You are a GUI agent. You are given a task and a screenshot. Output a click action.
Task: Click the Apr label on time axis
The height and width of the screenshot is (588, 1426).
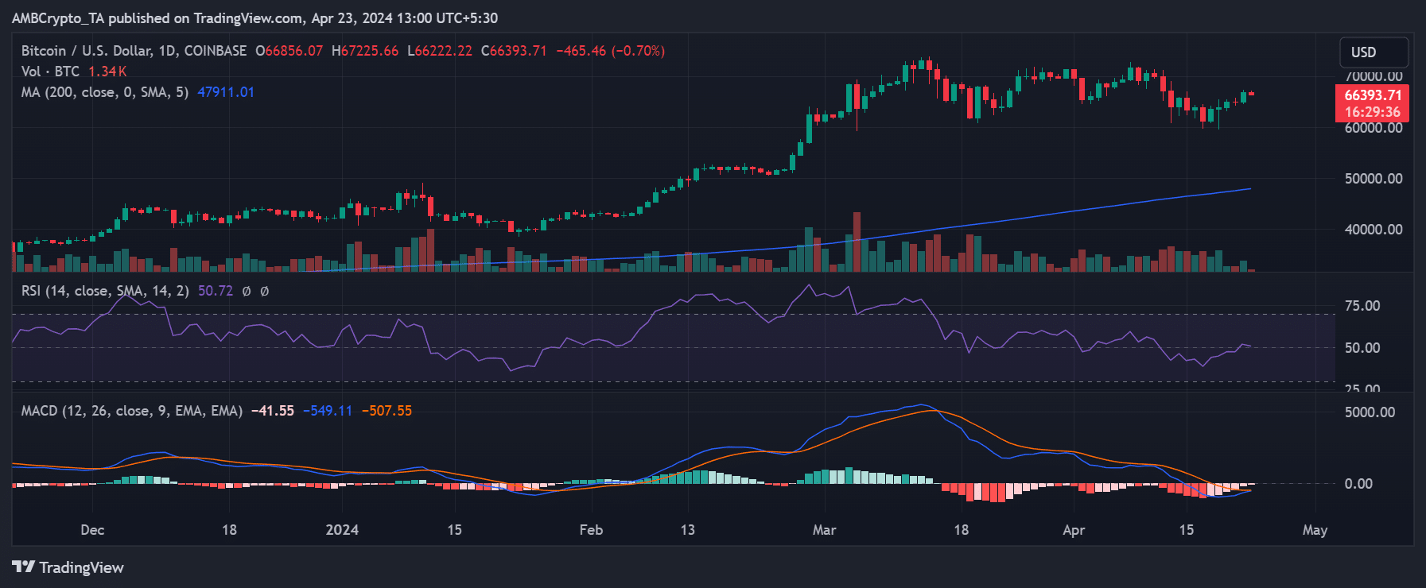pos(1074,530)
